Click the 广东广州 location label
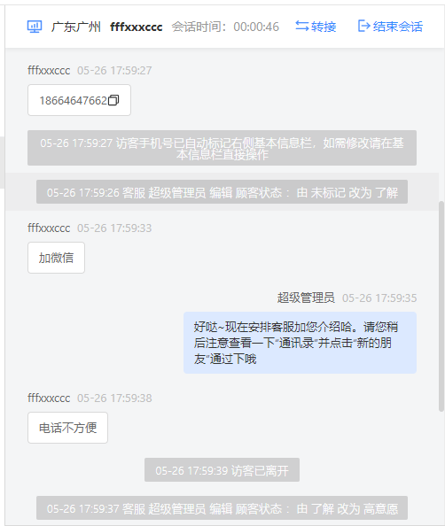This screenshot has height=526, width=445. tap(76, 27)
